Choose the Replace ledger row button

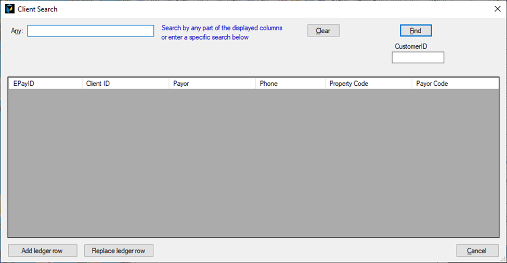(x=119, y=251)
